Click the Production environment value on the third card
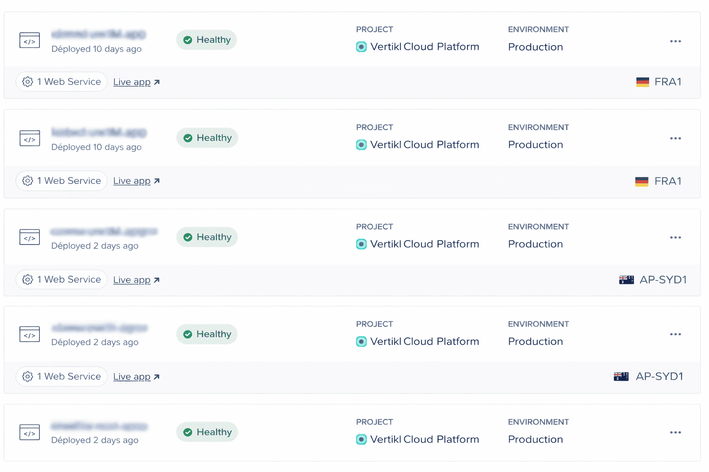709x472 pixels. (535, 244)
